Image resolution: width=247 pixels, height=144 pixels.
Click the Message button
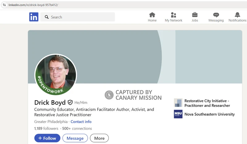[75, 138]
